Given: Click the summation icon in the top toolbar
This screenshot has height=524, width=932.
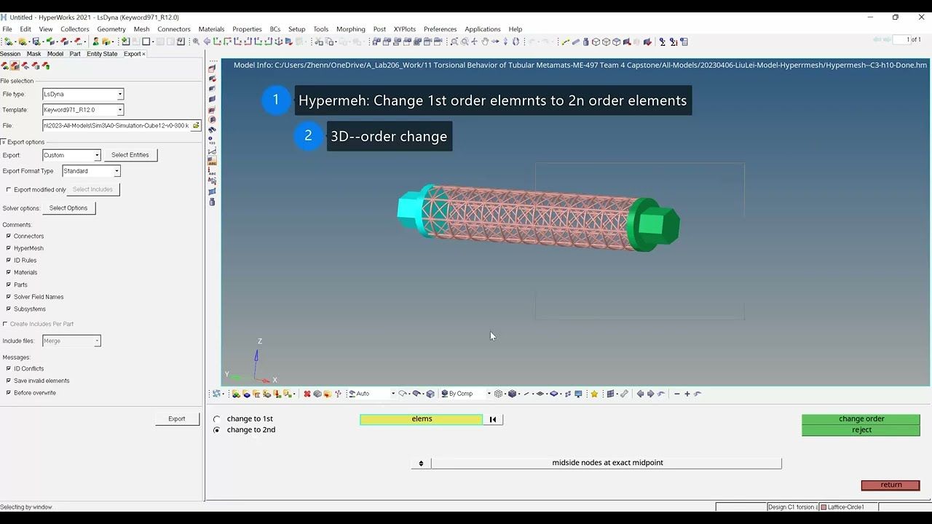Looking at the screenshot, I should pos(663,41).
